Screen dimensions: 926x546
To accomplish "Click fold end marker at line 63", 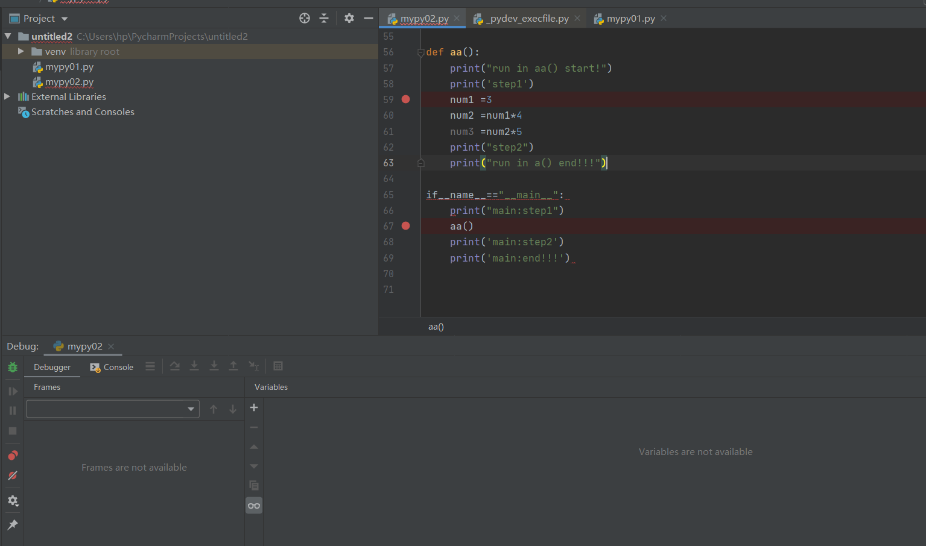I will pyautogui.click(x=421, y=163).
